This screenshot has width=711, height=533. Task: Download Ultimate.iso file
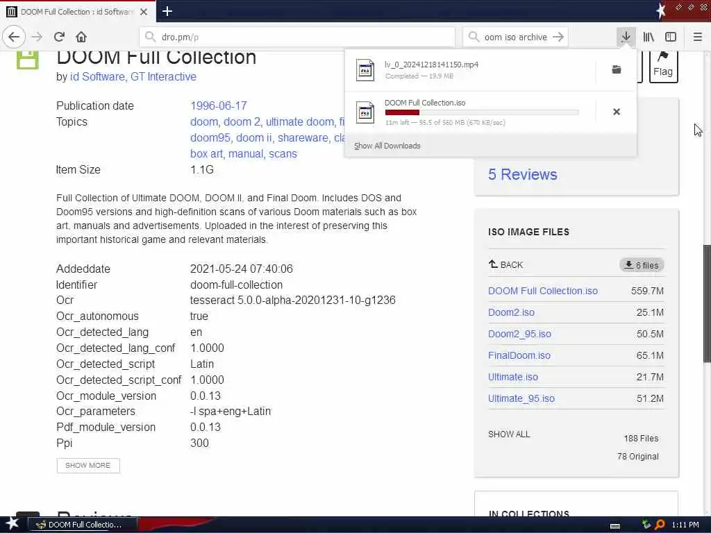[x=513, y=377]
